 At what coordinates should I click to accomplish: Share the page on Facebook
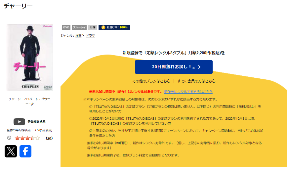click(25, 151)
